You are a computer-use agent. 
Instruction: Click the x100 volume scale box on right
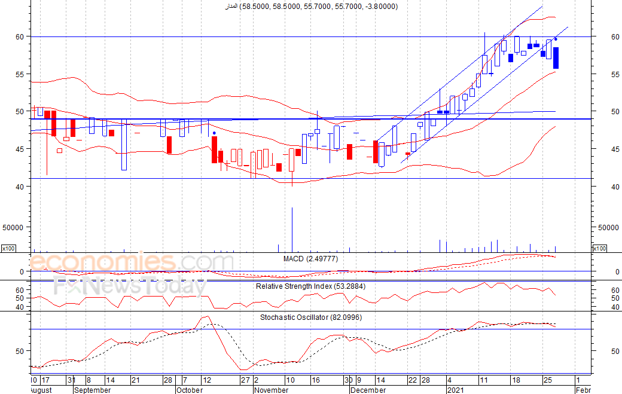599,249
